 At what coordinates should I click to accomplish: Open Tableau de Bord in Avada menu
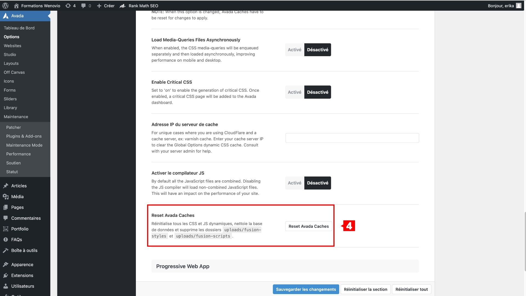pos(19,28)
